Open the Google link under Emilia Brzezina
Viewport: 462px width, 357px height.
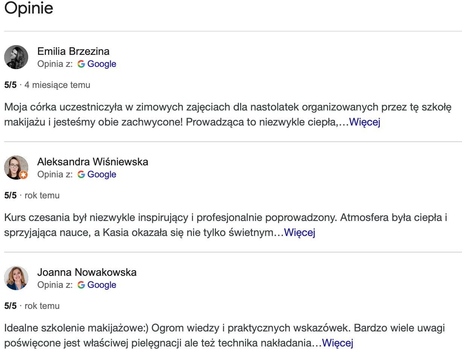[x=102, y=64]
